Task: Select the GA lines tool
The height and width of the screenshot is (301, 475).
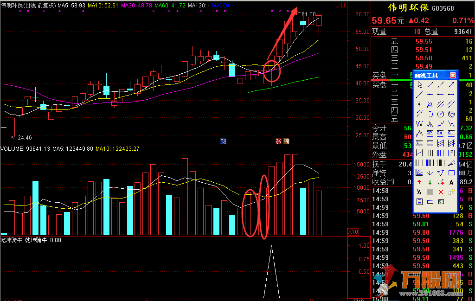Action: [x=441, y=133]
